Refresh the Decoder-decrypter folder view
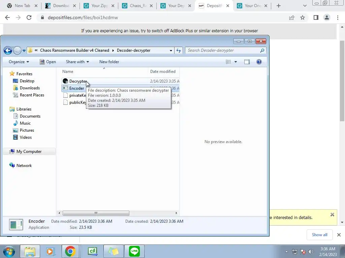 [179, 50]
